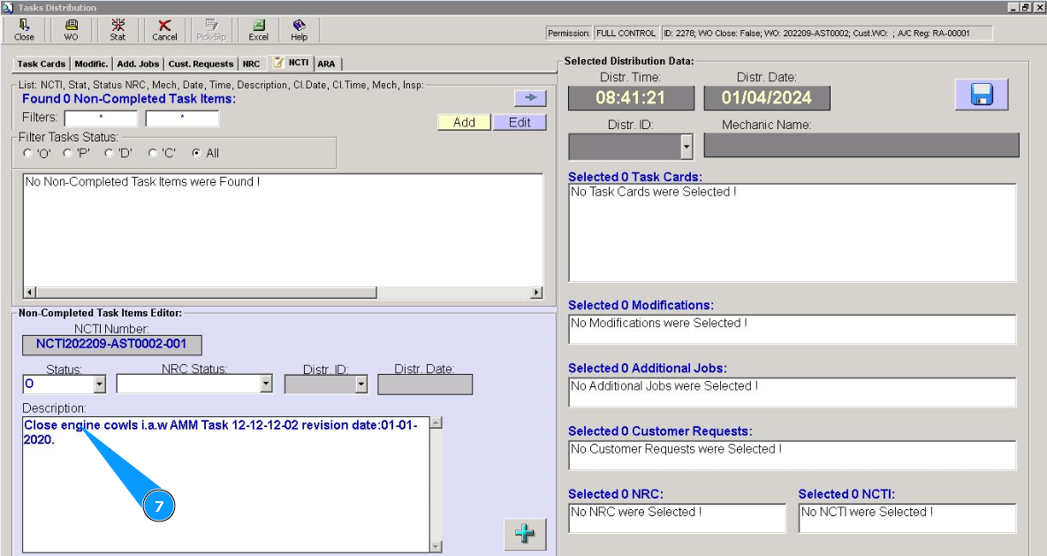Click the NCTI Number field
1047x556 pixels.
(x=111, y=345)
